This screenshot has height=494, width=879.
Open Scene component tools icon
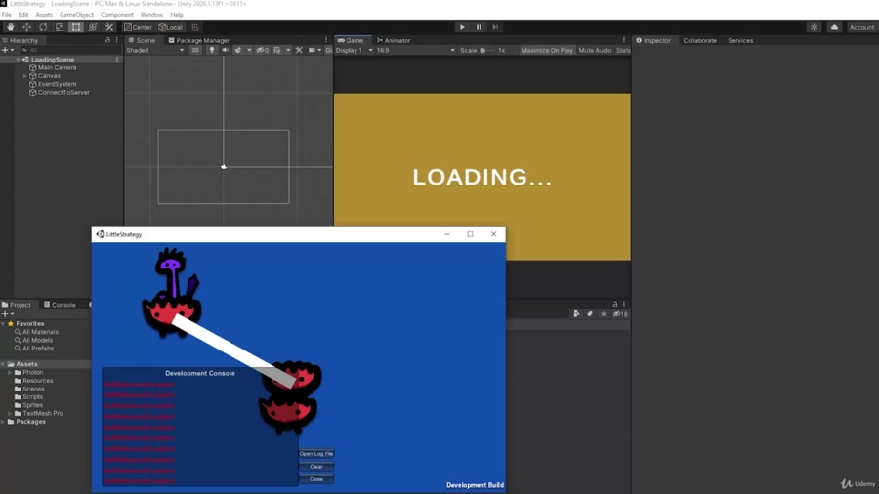pyautogui.click(x=299, y=50)
